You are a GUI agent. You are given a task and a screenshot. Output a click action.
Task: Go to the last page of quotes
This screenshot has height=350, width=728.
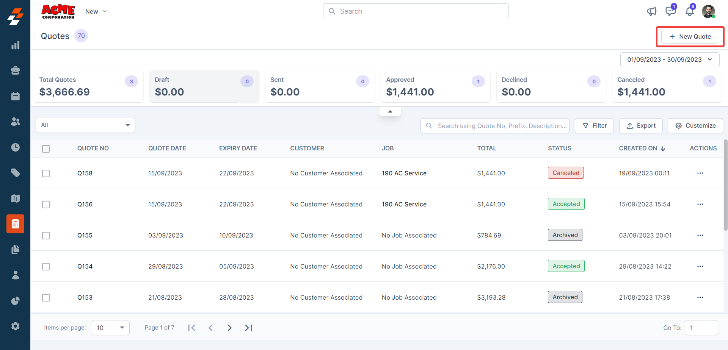click(x=248, y=328)
